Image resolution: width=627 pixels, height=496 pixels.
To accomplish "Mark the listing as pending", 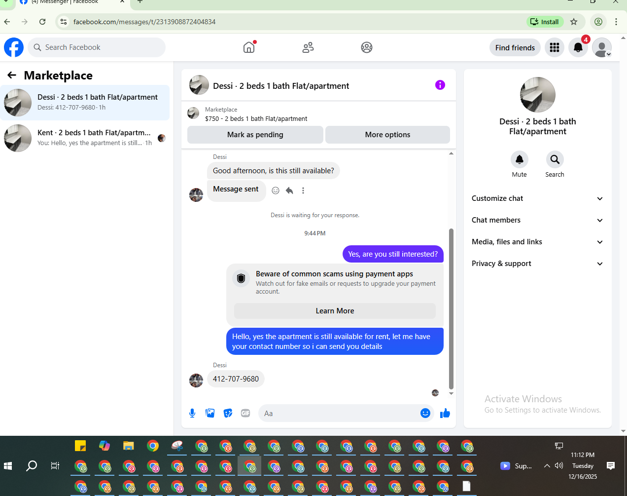I will click(255, 135).
